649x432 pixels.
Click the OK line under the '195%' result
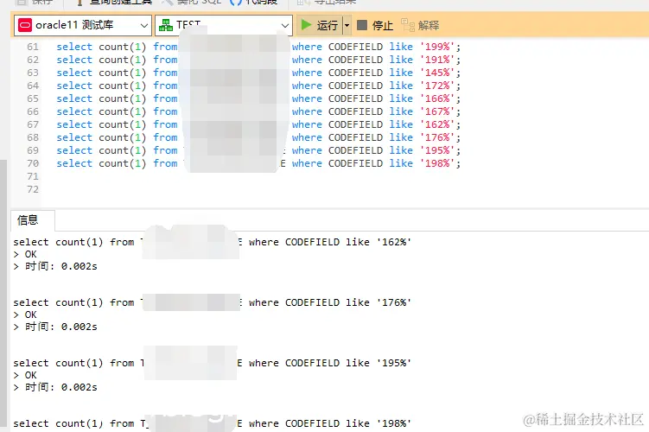(x=25, y=375)
